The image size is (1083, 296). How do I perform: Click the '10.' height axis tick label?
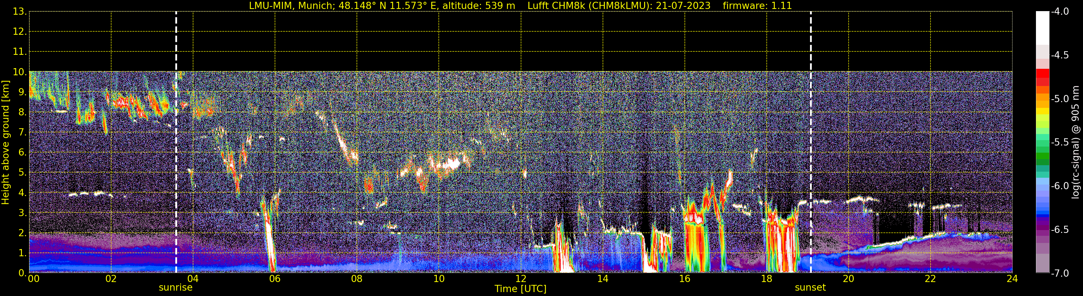coord(20,72)
